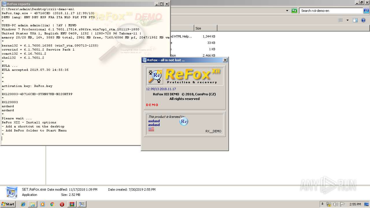Screen dimensions: 370x208
Task: Click '- Add ReFox folder to Start Menu' line
Action: [x=34, y=131]
